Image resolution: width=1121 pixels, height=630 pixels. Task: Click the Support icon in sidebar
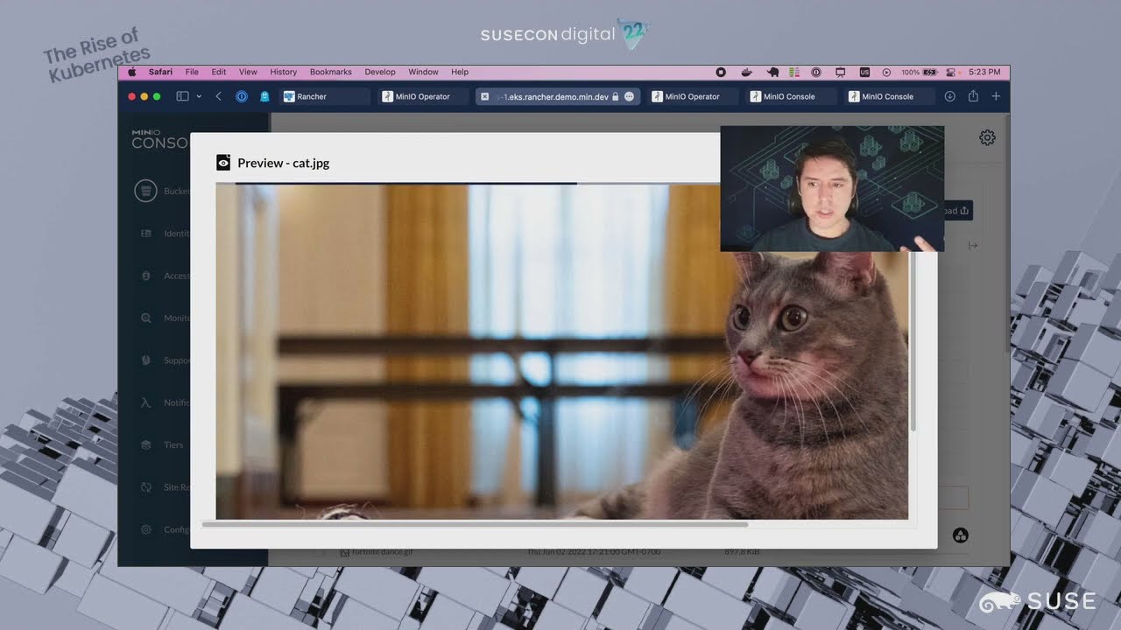click(145, 360)
